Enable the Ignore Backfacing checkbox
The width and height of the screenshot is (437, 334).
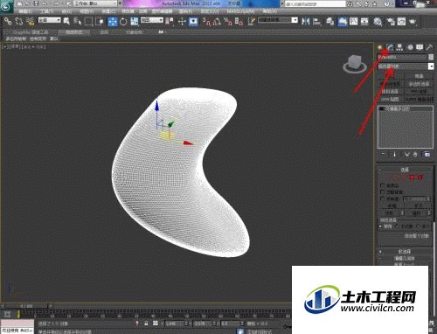point(383,191)
